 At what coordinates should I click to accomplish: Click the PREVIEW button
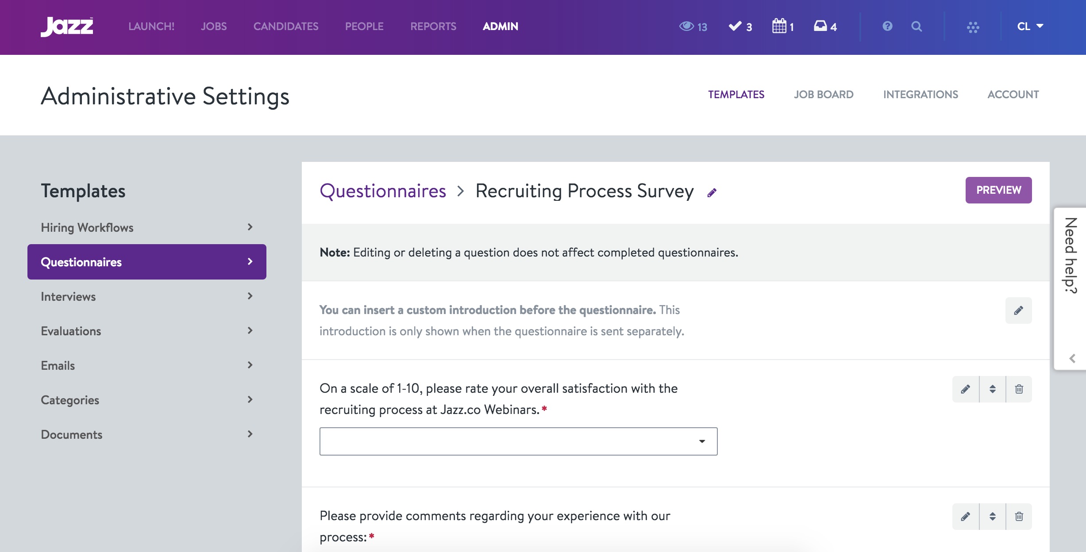[x=999, y=190]
